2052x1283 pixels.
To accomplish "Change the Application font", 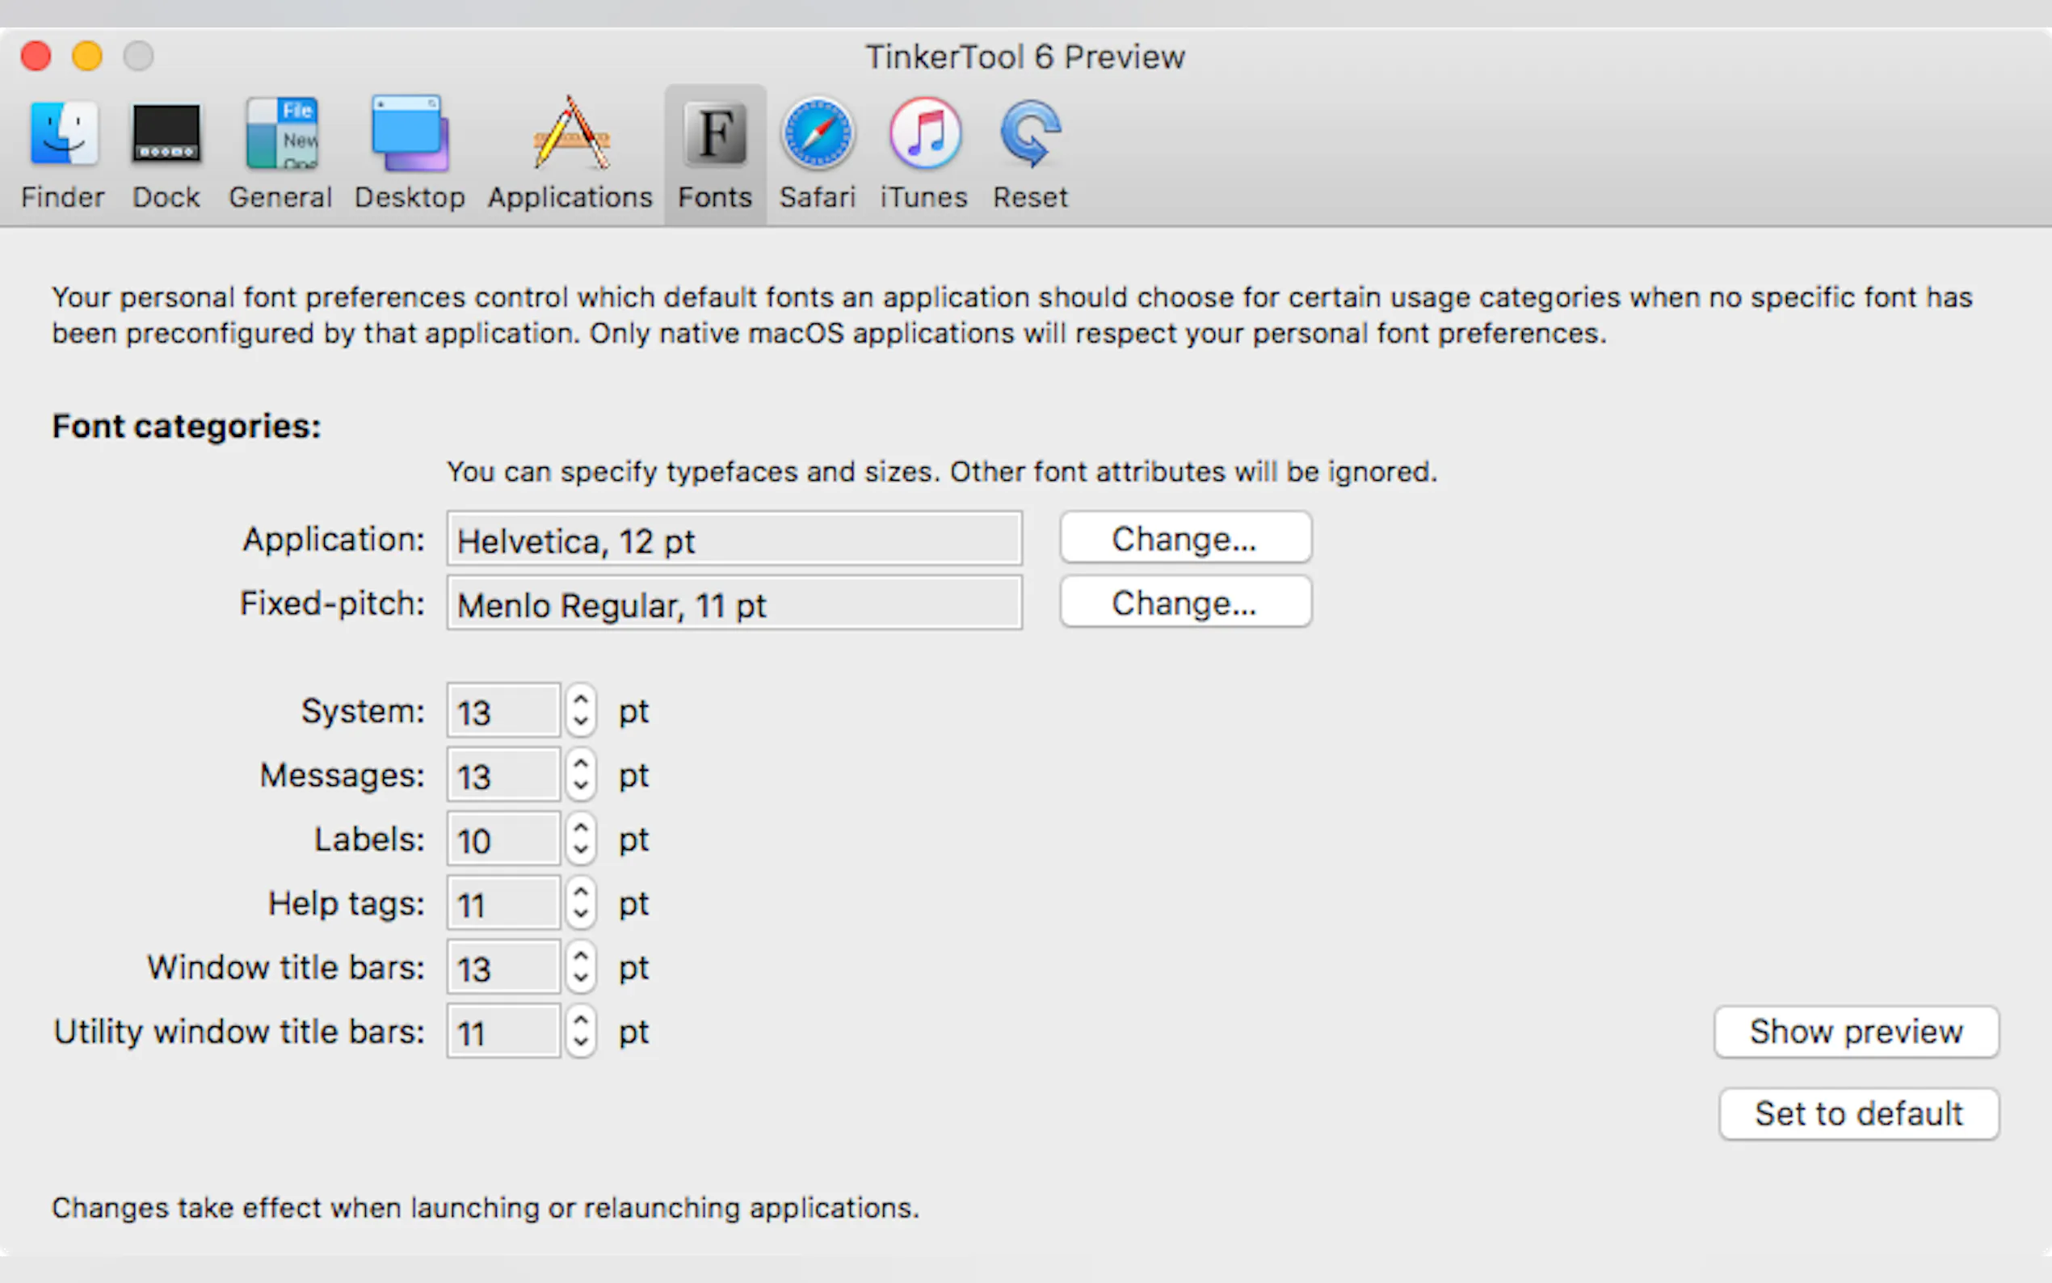I will (x=1185, y=538).
